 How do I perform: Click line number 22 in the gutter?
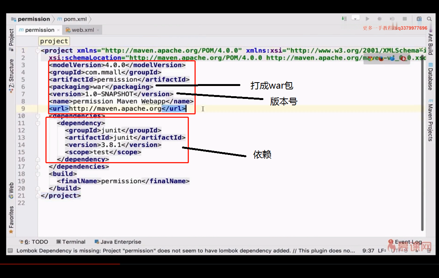pos(21,203)
